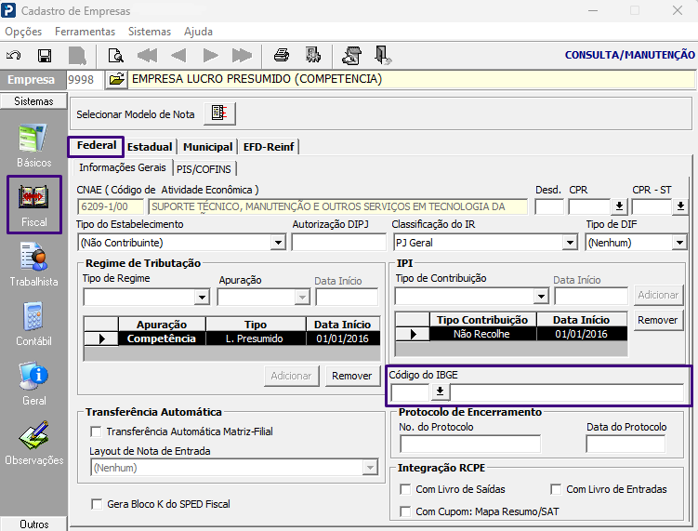Screen dimensions: 698x531
Task: Expand Classificação do IR dropdown
Action: click(570, 243)
